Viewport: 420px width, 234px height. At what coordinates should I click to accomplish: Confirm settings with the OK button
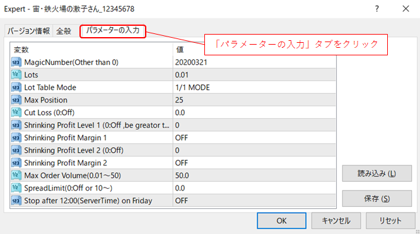tap(281, 221)
